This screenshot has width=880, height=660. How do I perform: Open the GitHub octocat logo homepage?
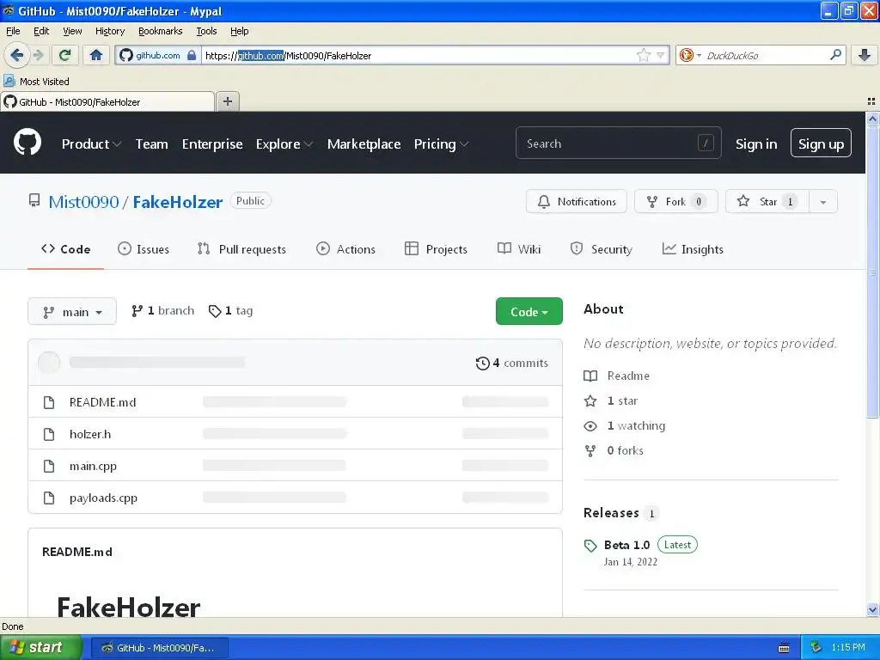point(27,143)
